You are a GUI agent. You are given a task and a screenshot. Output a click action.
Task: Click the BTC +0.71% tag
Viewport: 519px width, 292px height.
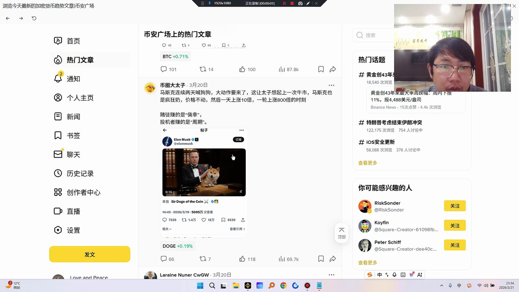pos(176,57)
